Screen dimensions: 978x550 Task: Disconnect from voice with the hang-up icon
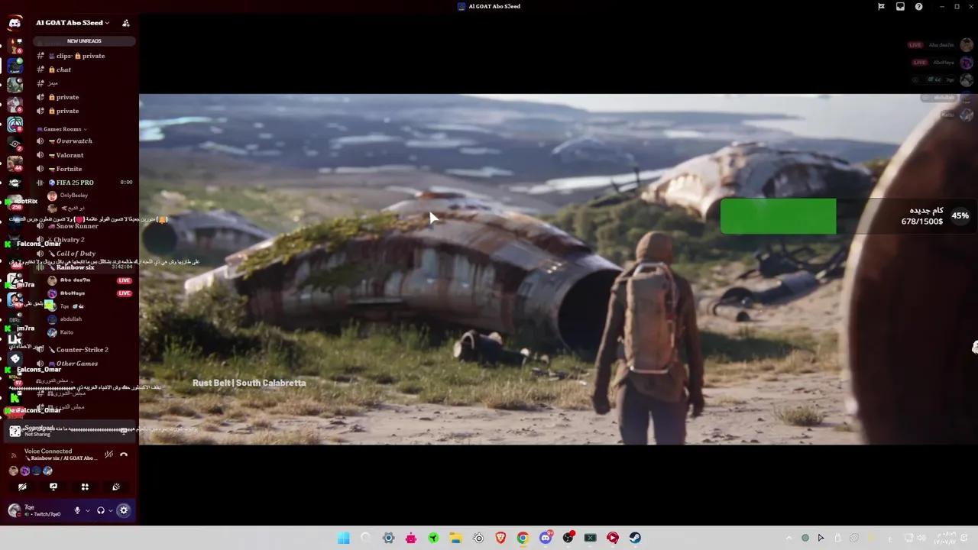(124, 455)
